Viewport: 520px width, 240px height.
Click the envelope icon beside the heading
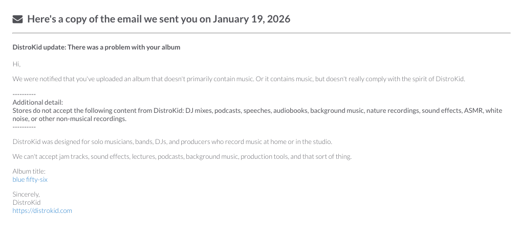click(17, 19)
